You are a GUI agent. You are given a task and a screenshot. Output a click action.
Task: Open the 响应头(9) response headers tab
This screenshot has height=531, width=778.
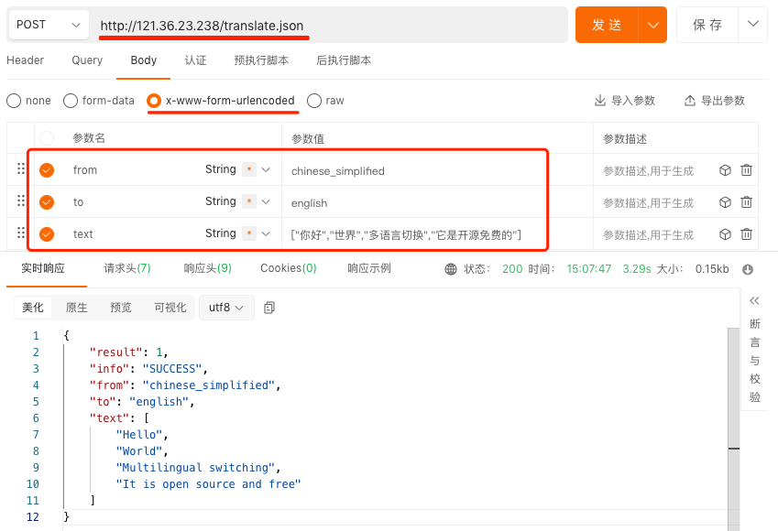click(x=207, y=268)
